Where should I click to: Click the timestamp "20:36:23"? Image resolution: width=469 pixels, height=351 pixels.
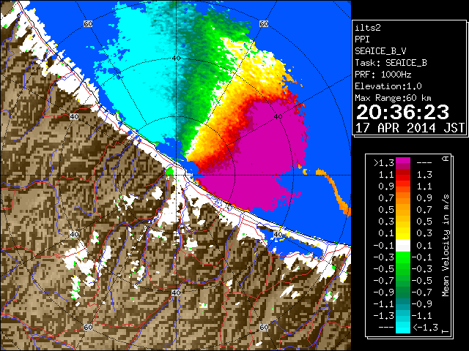402,112
